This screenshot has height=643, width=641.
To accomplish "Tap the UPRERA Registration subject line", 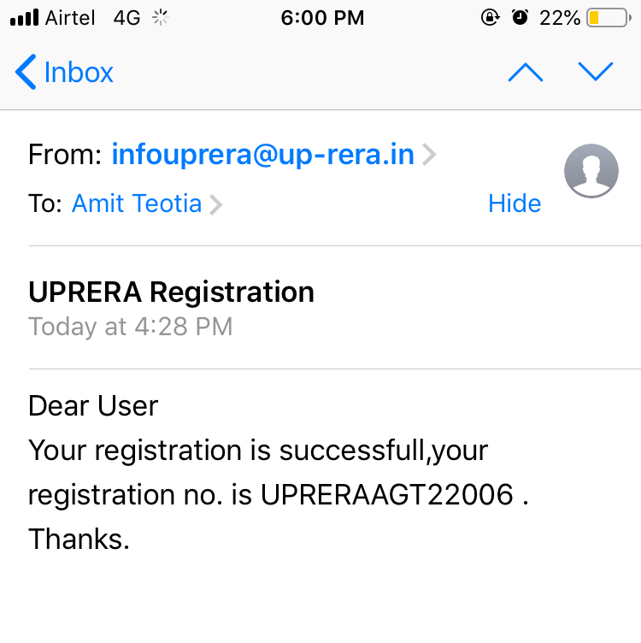I will pyautogui.click(x=171, y=292).
